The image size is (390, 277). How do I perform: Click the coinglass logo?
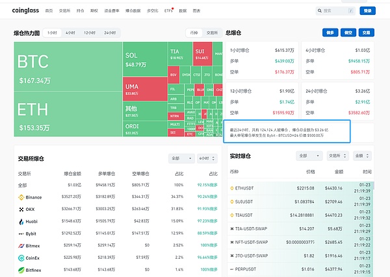point(26,11)
